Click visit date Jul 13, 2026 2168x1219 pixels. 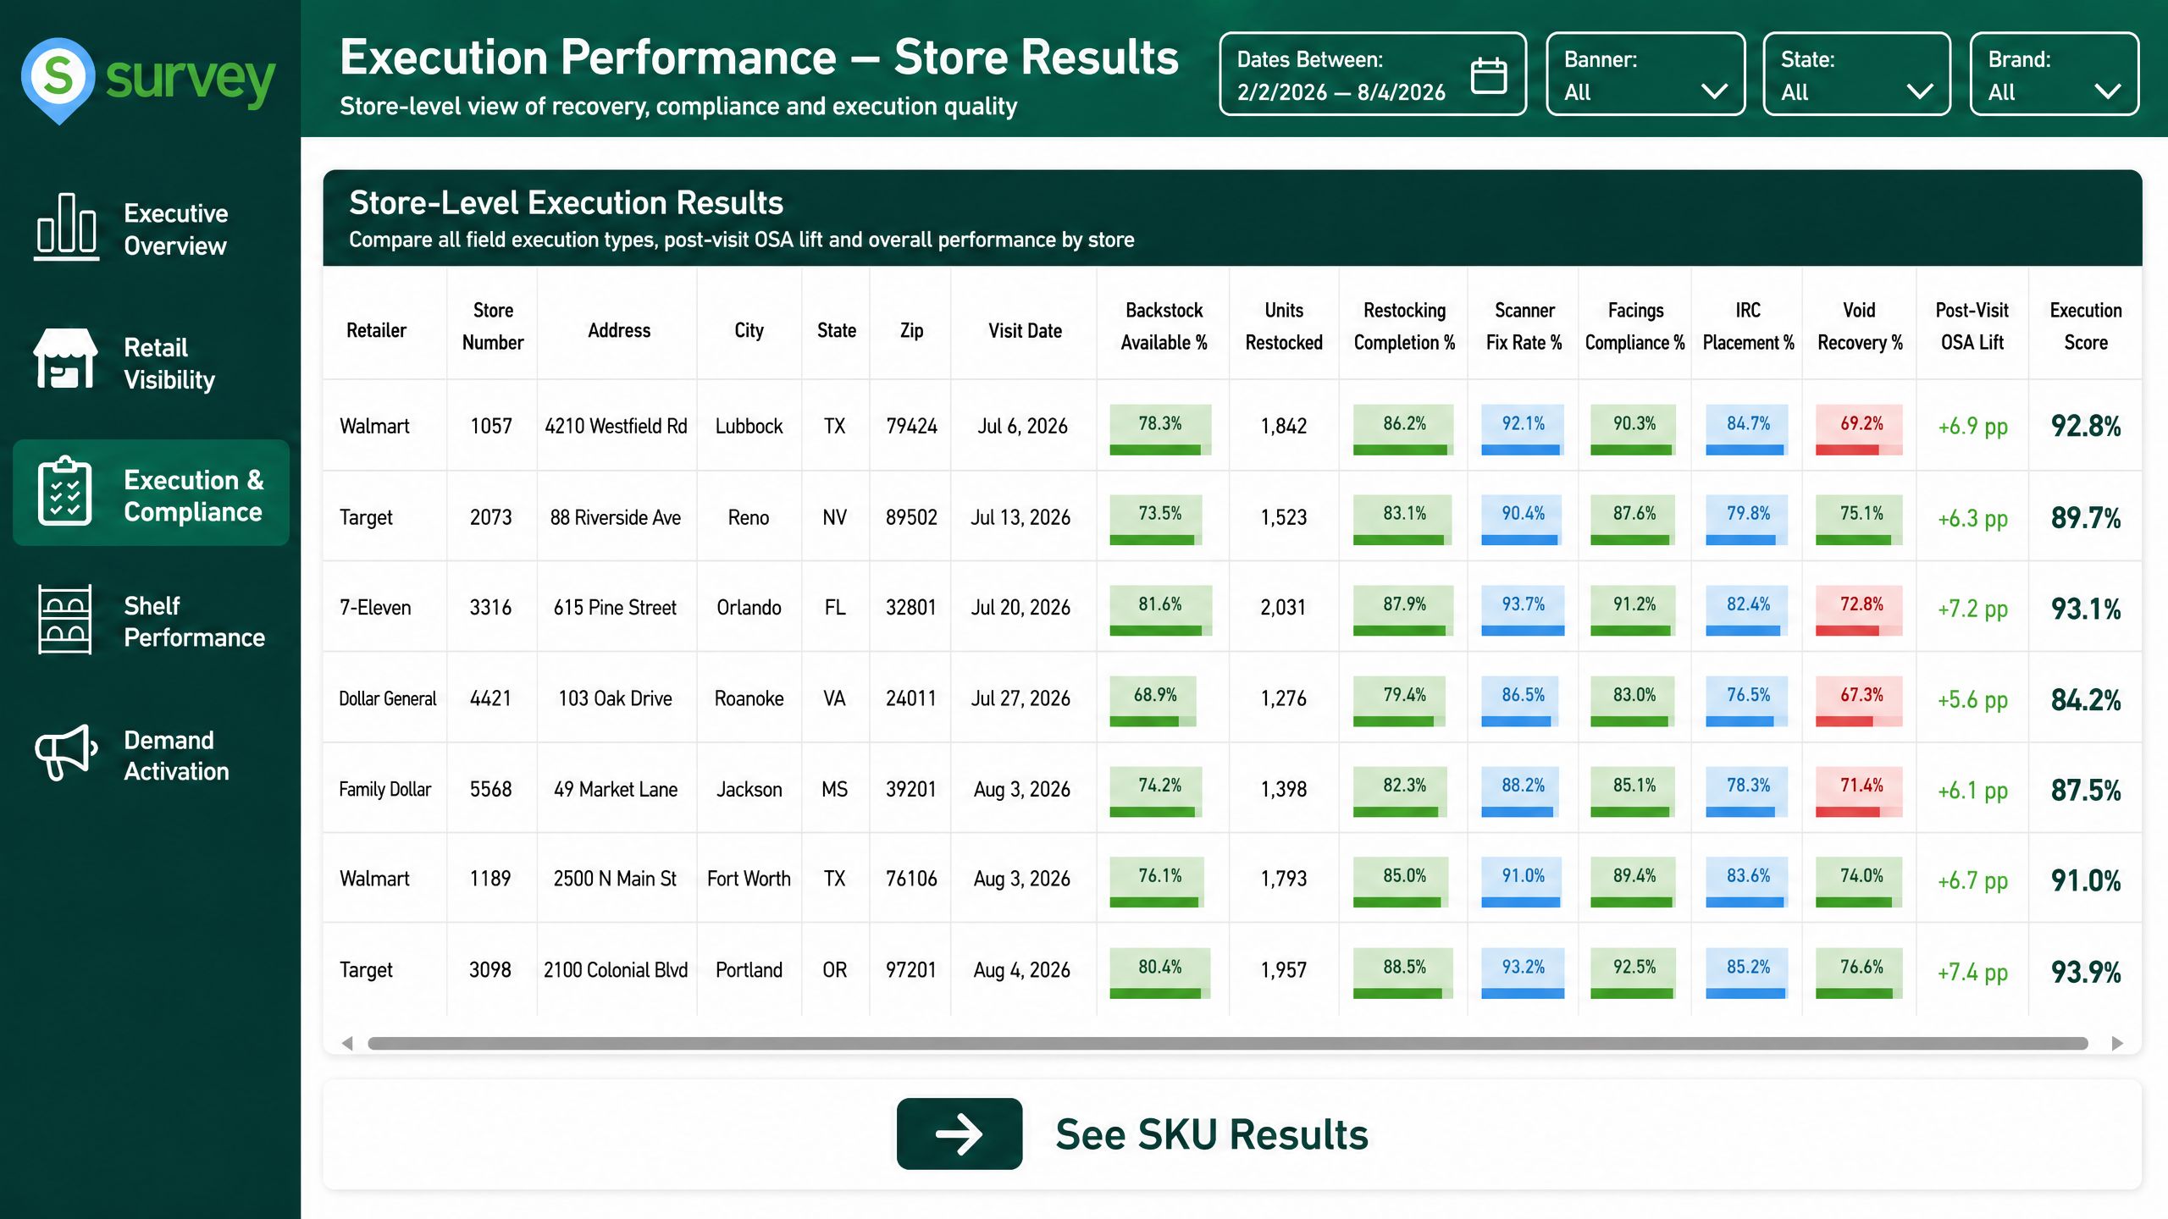click(x=1020, y=517)
